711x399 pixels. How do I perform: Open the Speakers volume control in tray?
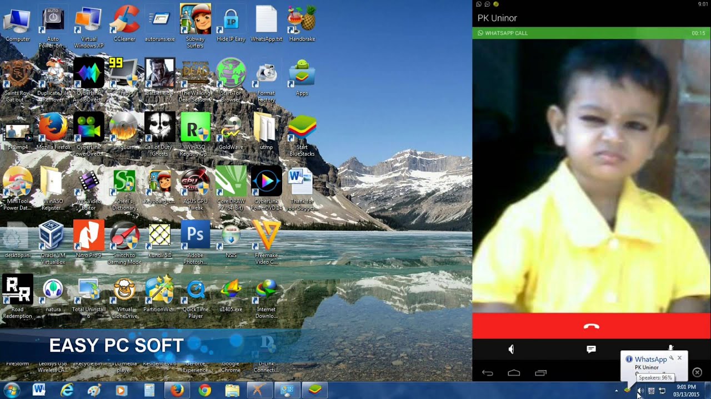tap(640, 391)
